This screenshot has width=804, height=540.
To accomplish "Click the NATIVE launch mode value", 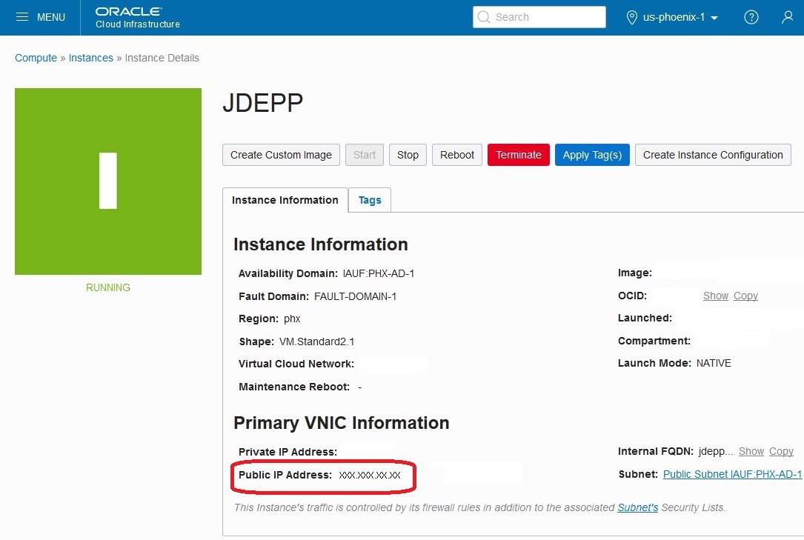I will tap(714, 363).
